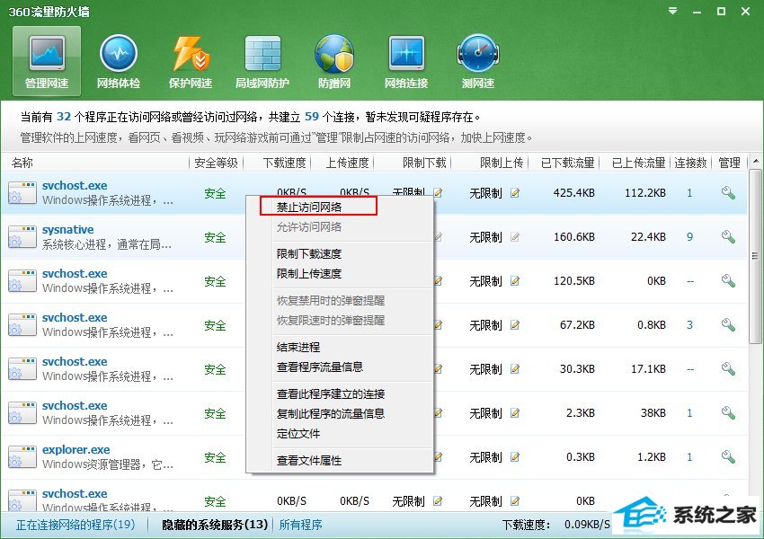The width and height of the screenshot is (764, 539).
Task: Click the program icon of explorer.exe
Action: pyautogui.click(x=22, y=456)
